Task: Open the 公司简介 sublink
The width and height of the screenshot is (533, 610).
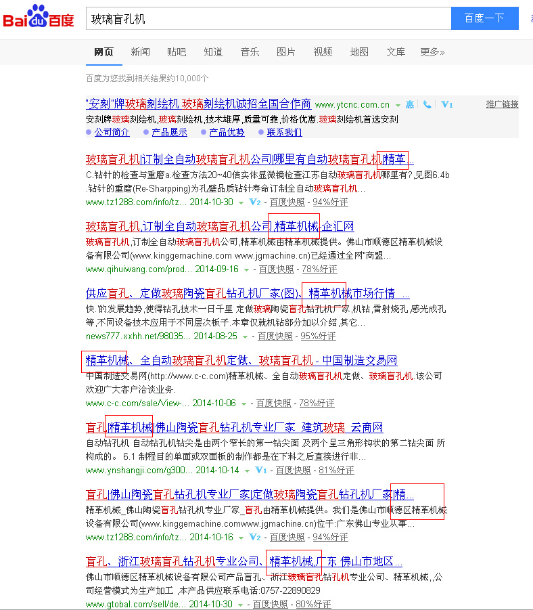Action: (112, 132)
